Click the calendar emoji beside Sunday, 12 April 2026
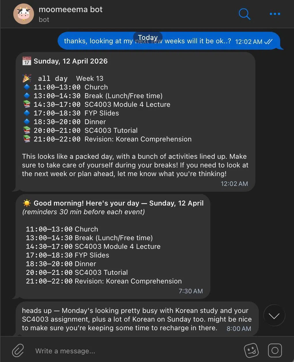 pyautogui.click(x=27, y=61)
